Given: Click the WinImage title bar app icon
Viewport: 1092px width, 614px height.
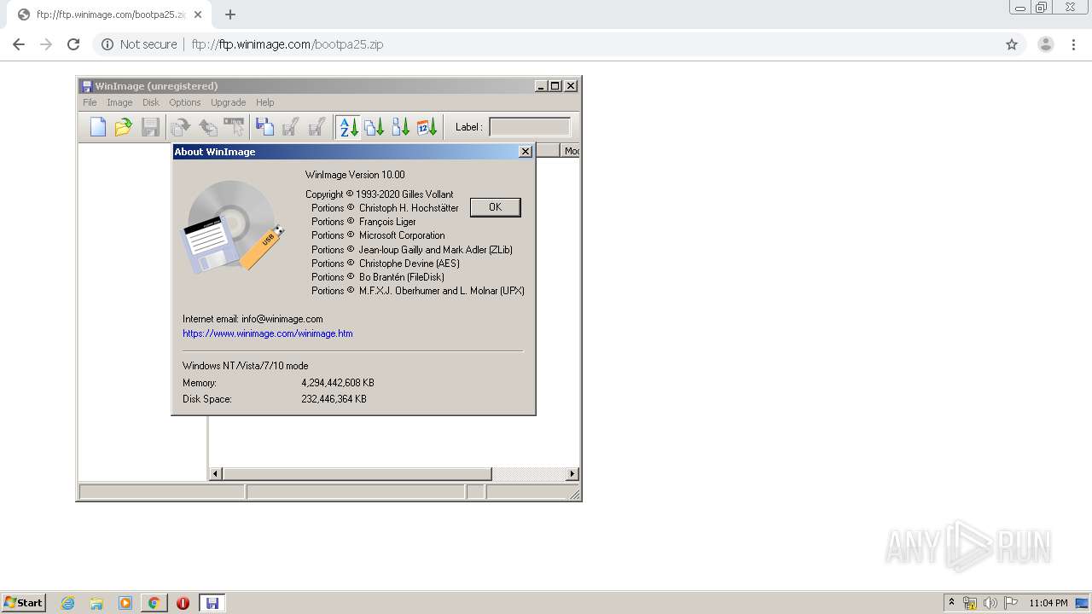Looking at the screenshot, I should (86, 85).
